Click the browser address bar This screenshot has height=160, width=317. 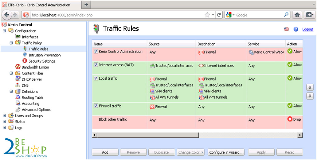coord(117,15)
